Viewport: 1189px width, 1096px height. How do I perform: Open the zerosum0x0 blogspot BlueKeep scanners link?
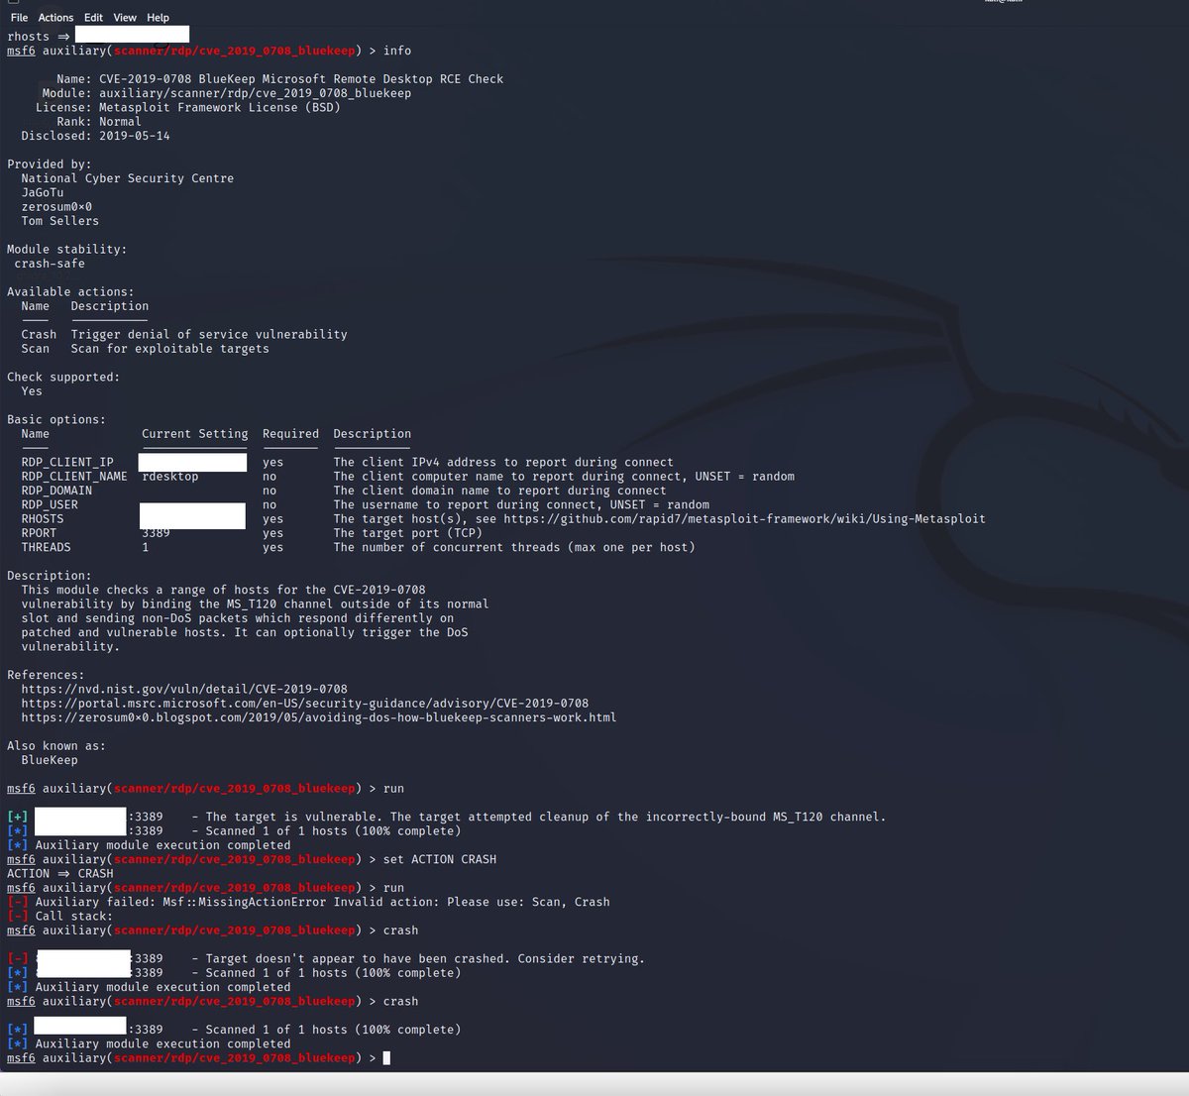(x=319, y=717)
